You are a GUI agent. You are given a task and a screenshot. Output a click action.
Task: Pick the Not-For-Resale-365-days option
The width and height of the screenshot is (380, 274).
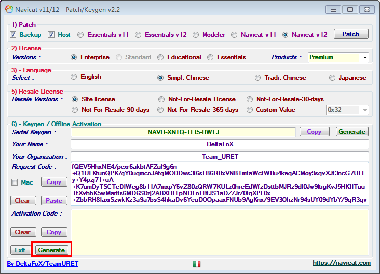pos(160,110)
